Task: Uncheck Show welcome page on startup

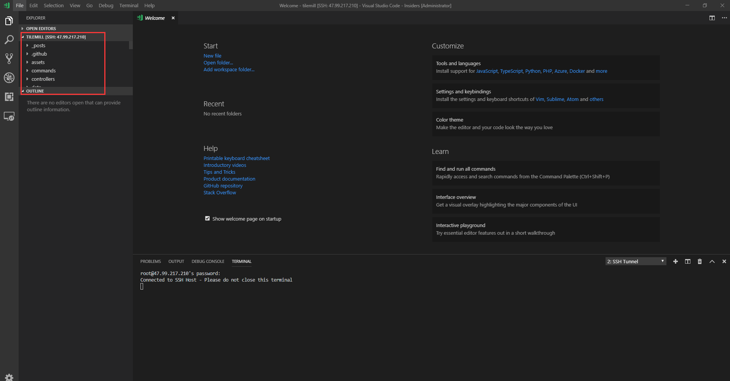Action: click(x=207, y=218)
